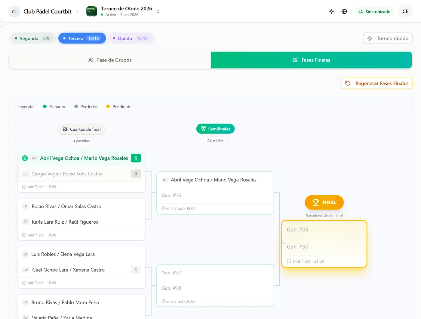
Task: Click the yellow Pendiente legend dot
Action: point(108,106)
